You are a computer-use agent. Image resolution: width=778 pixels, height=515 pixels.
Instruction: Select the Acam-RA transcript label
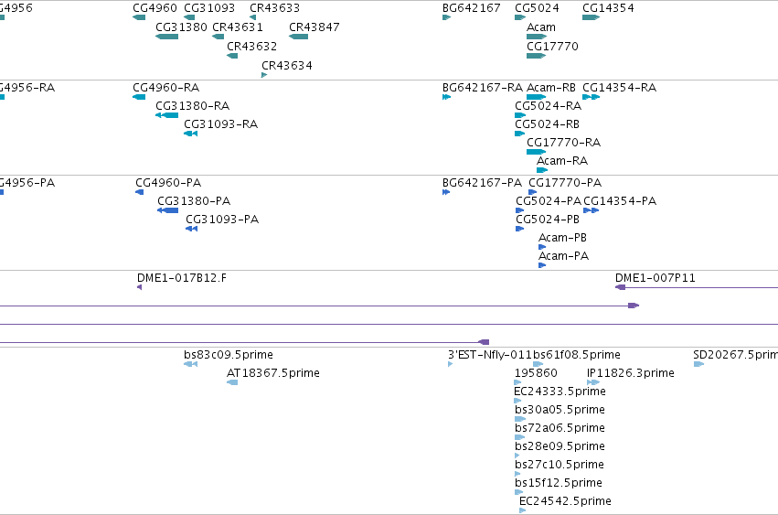pyautogui.click(x=562, y=161)
